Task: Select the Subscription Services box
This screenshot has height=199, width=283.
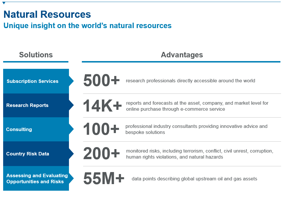Action: 36,81
